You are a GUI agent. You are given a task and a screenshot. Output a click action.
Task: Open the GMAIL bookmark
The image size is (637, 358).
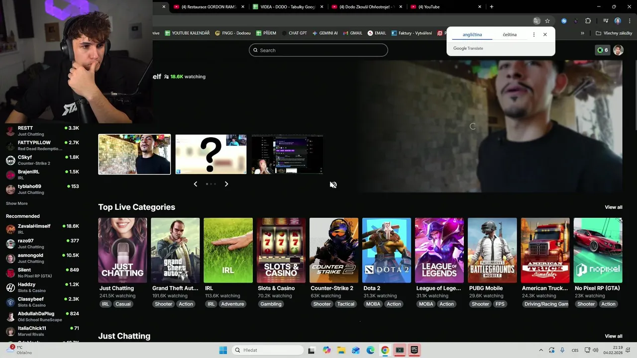pos(352,33)
